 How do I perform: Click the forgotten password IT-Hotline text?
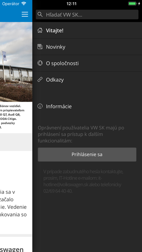83,181
